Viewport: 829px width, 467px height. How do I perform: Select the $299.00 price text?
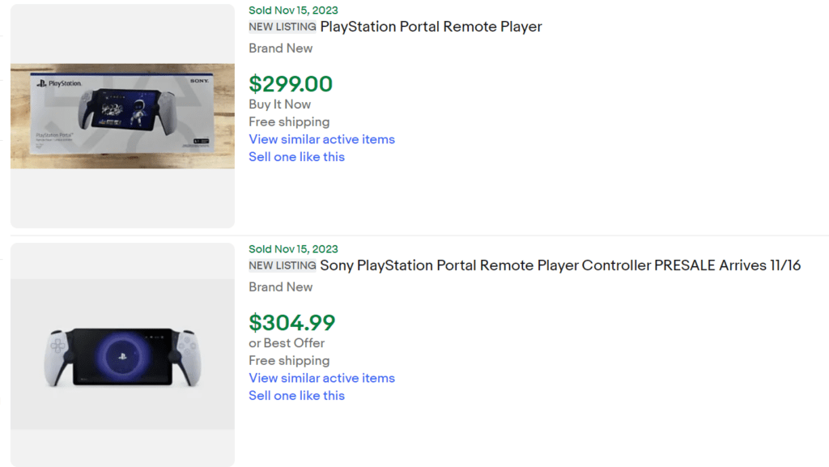(x=291, y=84)
